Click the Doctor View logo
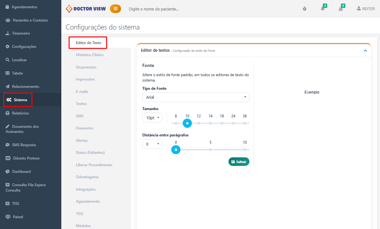This screenshot has height=229, width=380. click(86, 9)
